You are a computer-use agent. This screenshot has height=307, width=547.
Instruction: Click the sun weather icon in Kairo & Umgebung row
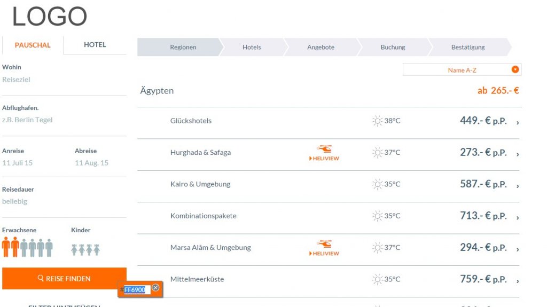click(x=378, y=184)
